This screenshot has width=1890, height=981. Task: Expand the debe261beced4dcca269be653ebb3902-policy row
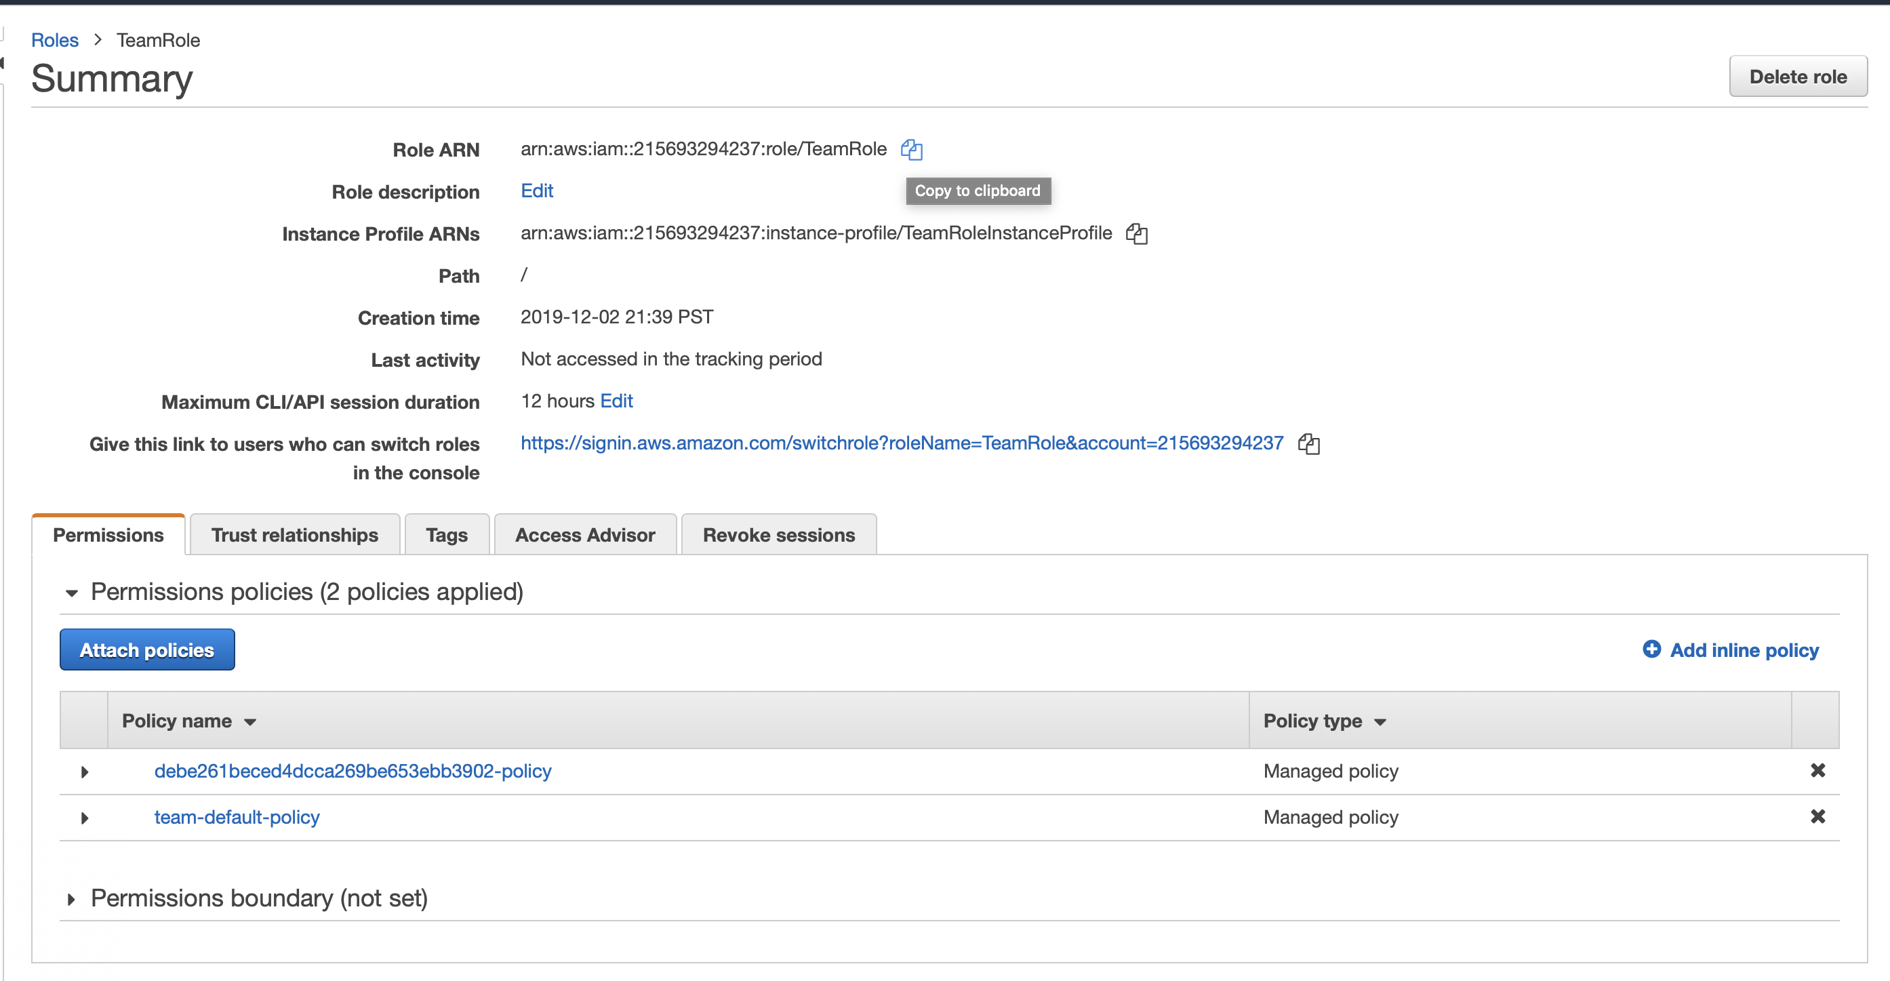click(84, 772)
